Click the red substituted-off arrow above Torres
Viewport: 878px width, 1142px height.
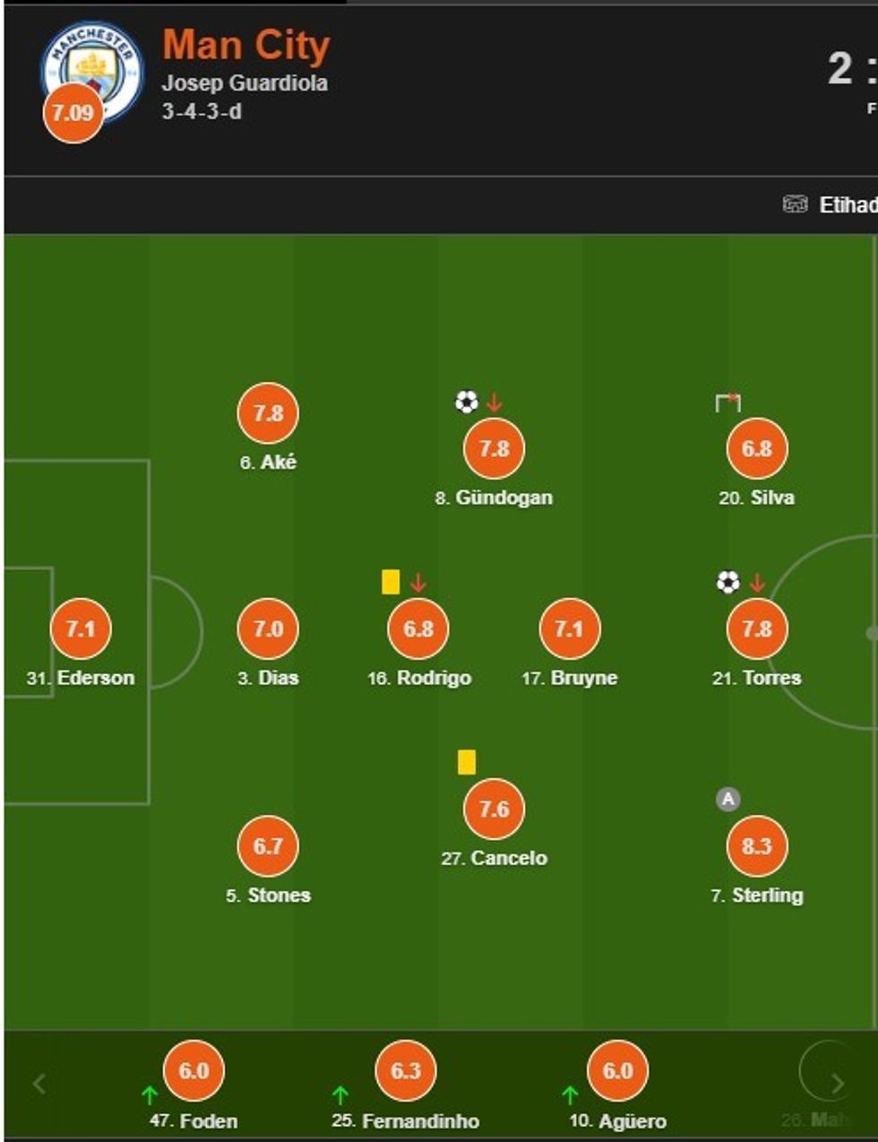(x=757, y=583)
